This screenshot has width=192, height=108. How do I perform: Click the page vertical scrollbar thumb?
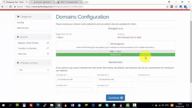pos(191,52)
